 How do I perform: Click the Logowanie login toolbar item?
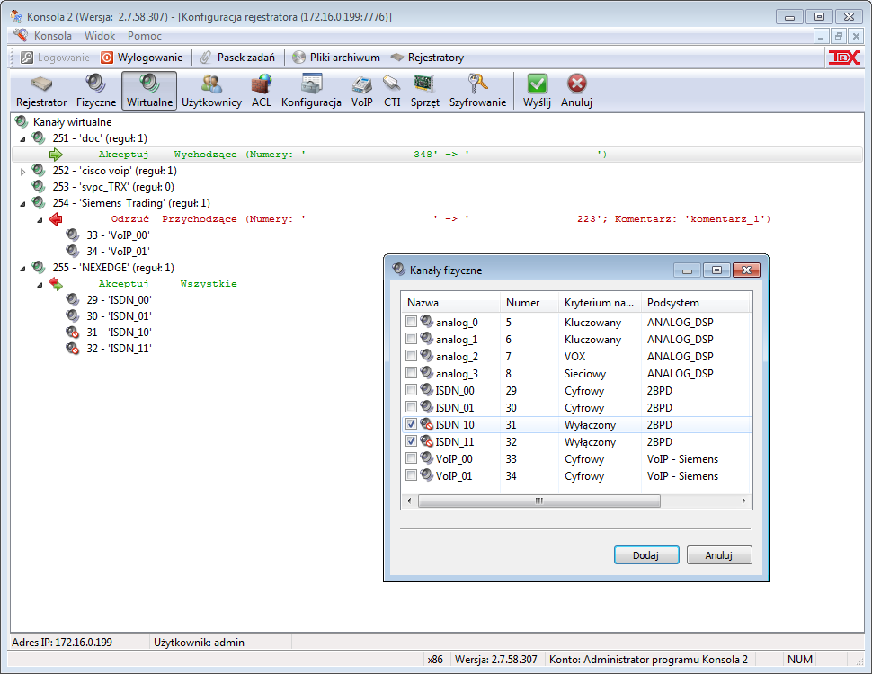[55, 58]
